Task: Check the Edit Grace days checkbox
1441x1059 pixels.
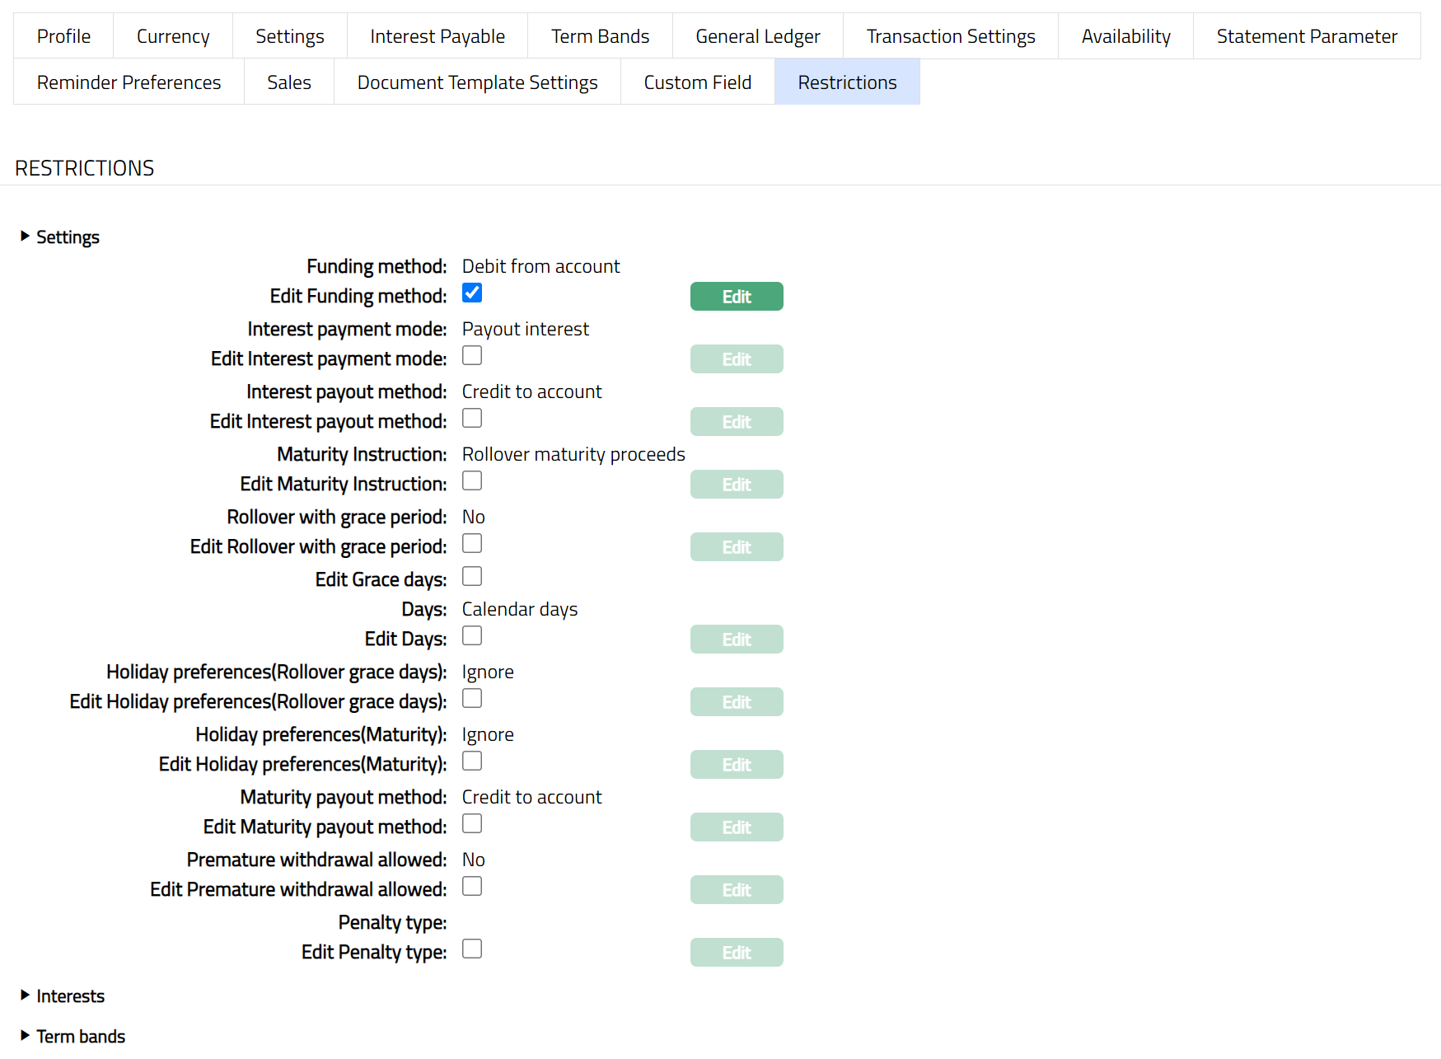Action: pyautogui.click(x=472, y=577)
